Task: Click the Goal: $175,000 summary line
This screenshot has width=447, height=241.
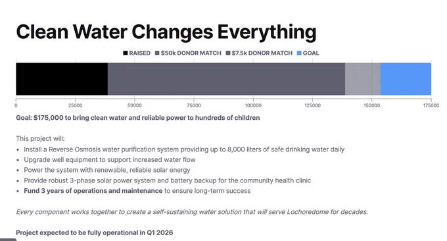Action: pos(138,118)
